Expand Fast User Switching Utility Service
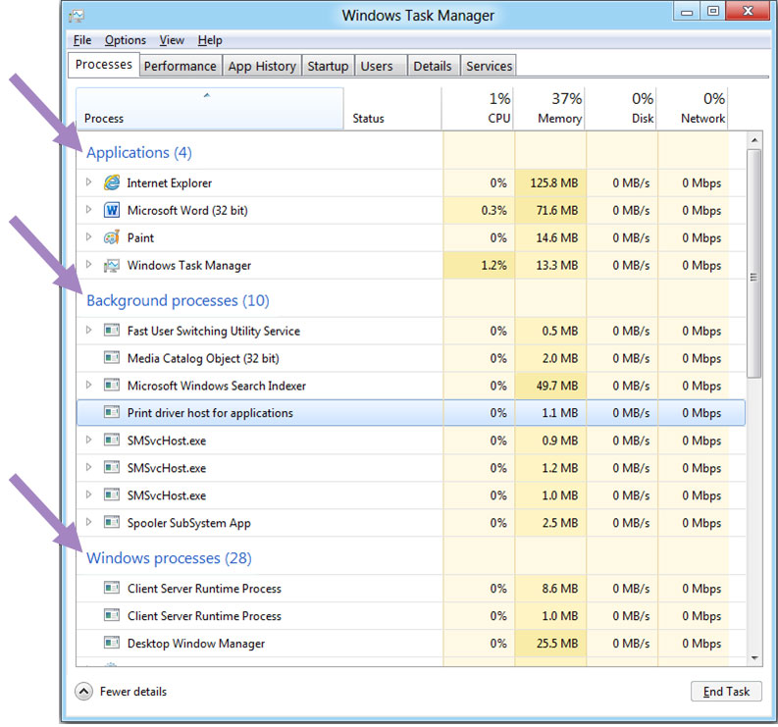Viewport: 778px width, 727px height. coord(88,332)
